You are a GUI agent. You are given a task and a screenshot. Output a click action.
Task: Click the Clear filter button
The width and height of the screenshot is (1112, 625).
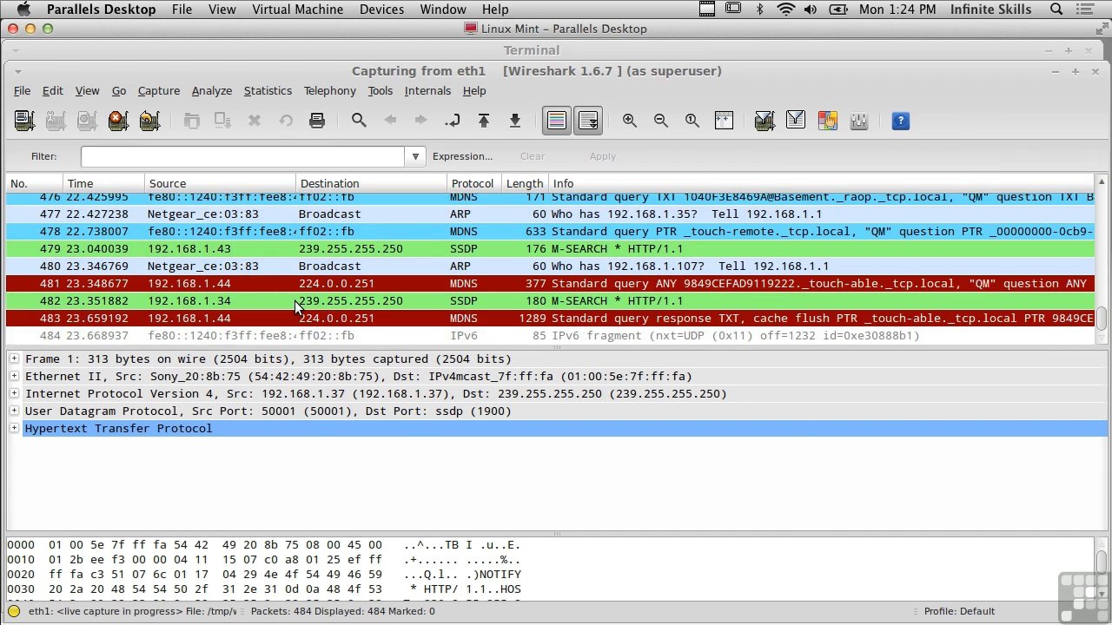533,156
